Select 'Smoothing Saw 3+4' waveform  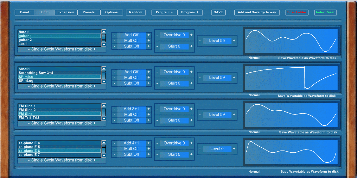(x=60, y=73)
